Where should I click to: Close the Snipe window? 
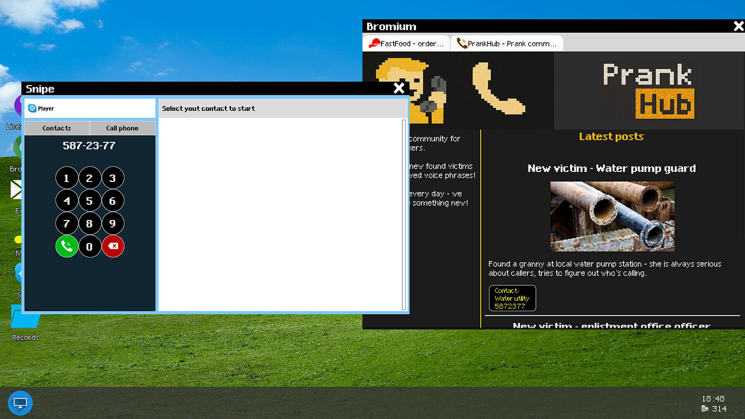[399, 88]
